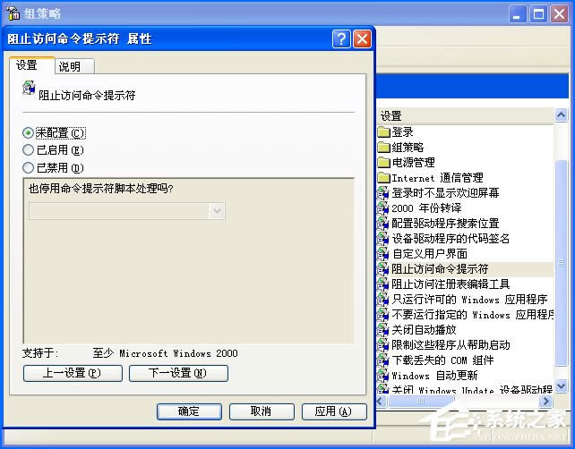The height and width of the screenshot is (449, 575).
Task: Select the 配置驱动程序搜索位置 policy text
Action: [445, 223]
